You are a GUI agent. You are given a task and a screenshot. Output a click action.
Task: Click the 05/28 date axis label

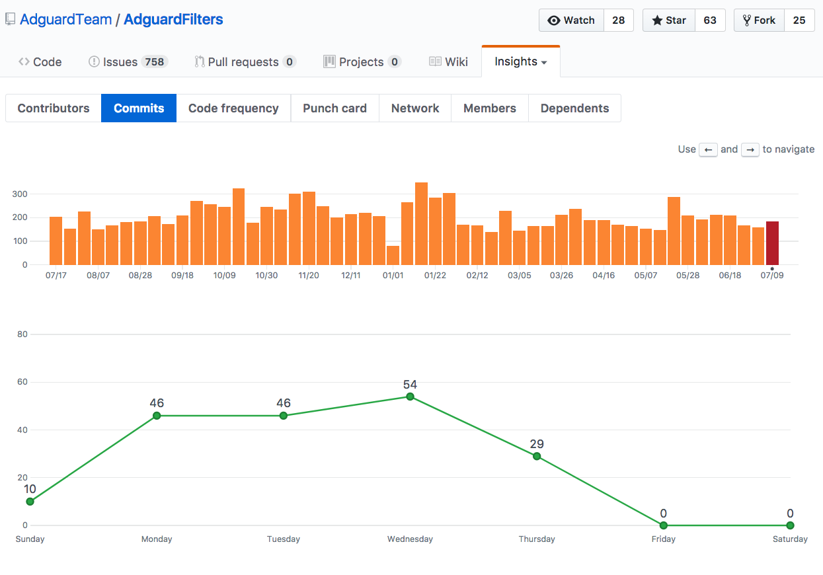[687, 275]
